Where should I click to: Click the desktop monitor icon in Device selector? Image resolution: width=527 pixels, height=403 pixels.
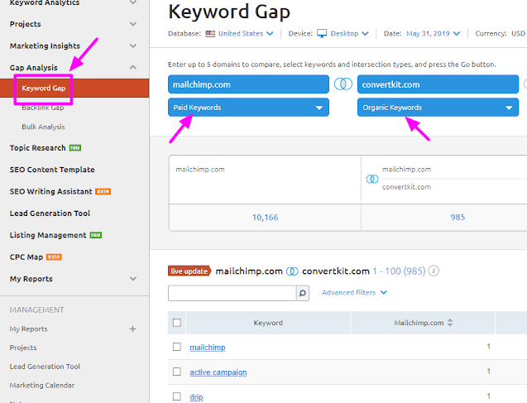tap(321, 34)
